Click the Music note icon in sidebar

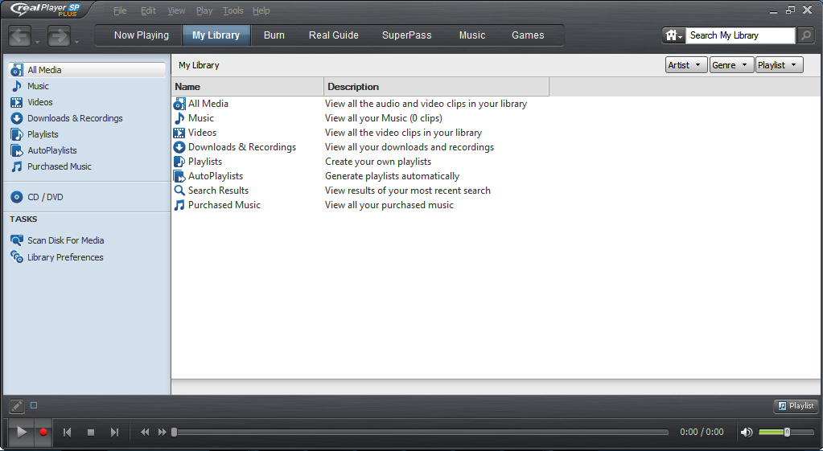[17, 86]
